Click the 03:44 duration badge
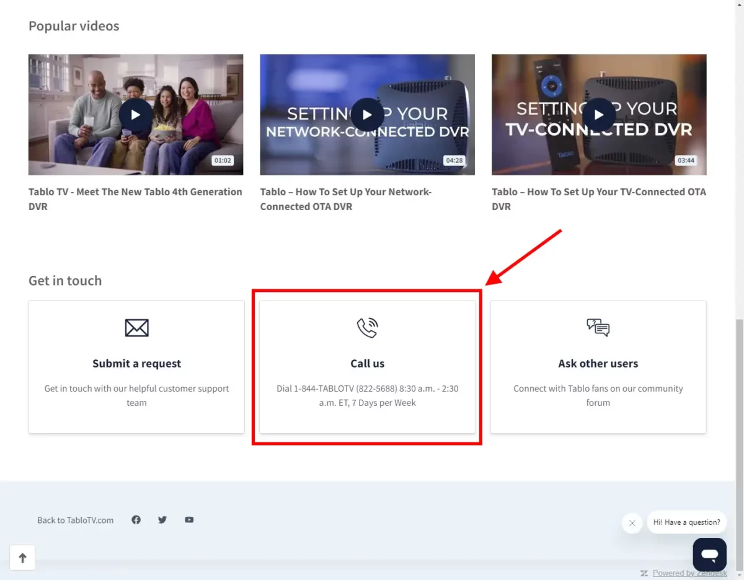The height and width of the screenshot is (580, 744). (x=686, y=160)
